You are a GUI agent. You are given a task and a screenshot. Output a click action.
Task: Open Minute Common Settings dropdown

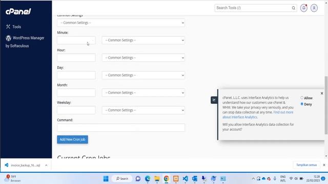coord(143,40)
